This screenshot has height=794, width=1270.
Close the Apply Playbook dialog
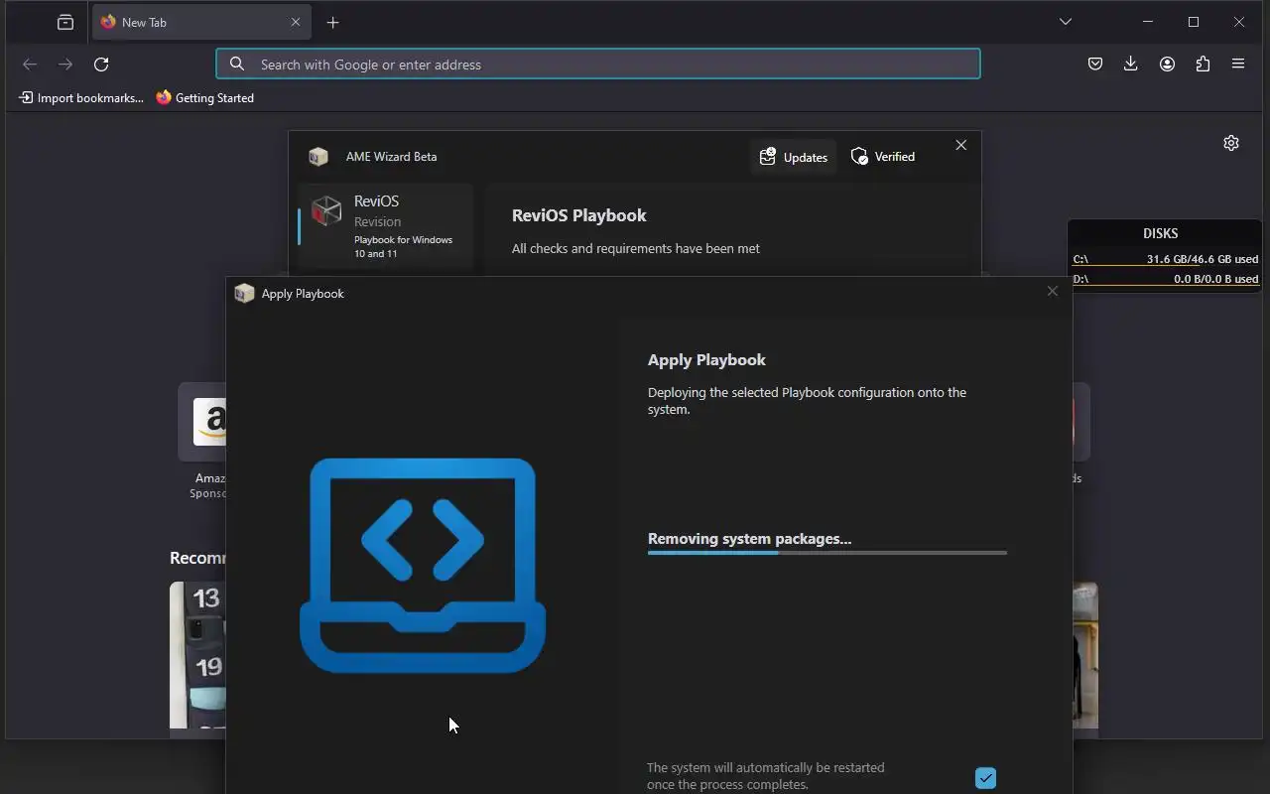pos(1053,291)
